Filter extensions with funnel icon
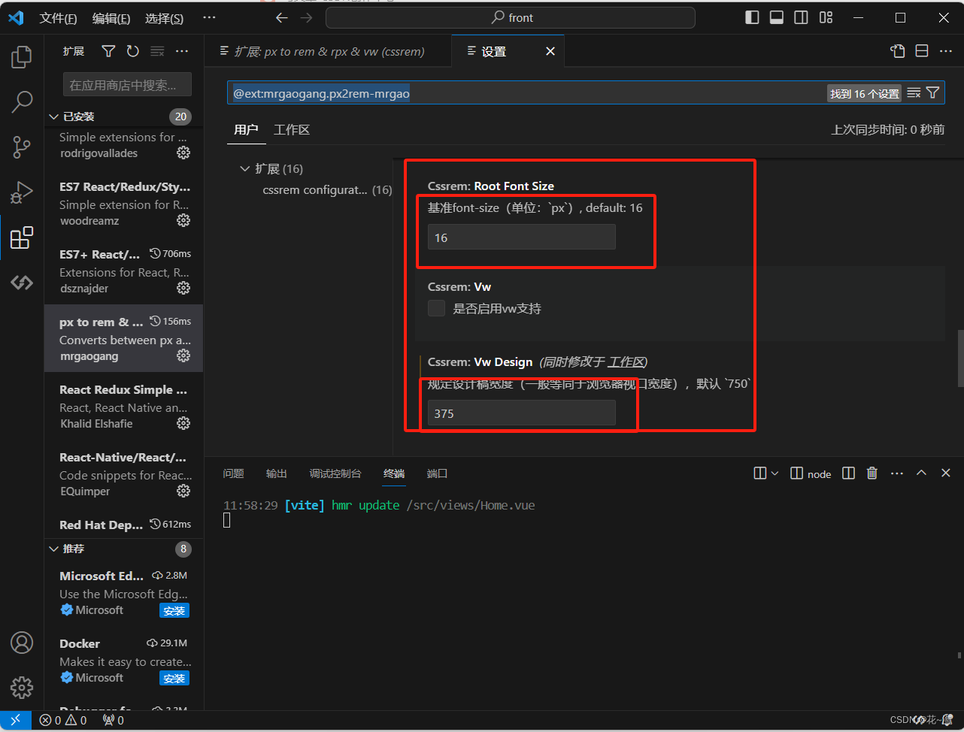 click(x=109, y=51)
